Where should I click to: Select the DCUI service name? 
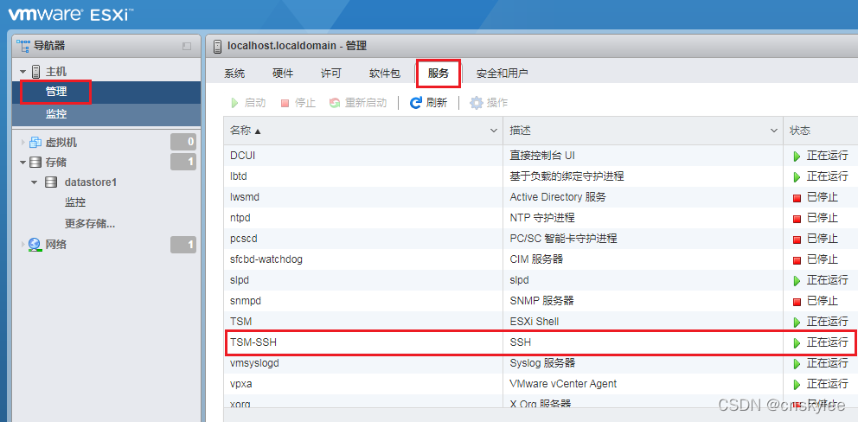(243, 156)
